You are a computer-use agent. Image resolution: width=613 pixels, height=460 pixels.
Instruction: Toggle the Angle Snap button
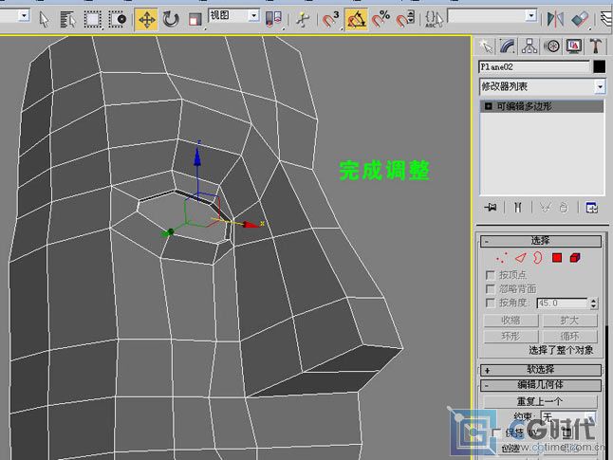point(356,19)
